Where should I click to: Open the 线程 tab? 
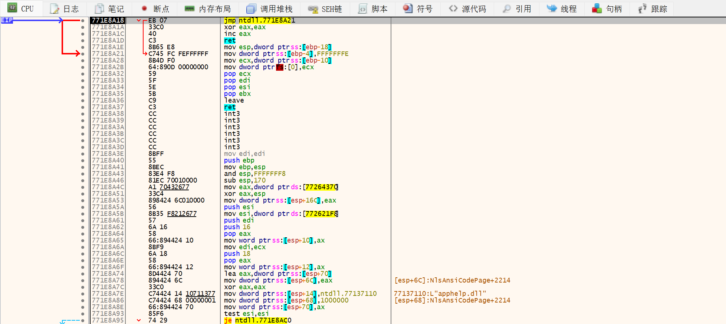pyautogui.click(x=562, y=9)
